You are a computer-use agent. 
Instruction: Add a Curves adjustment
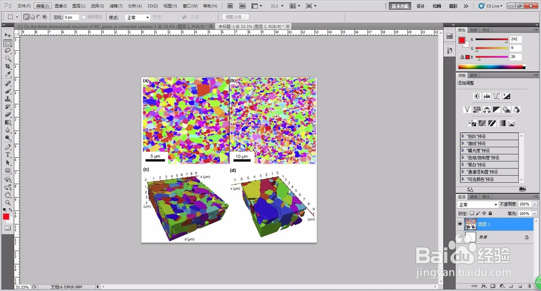(497, 96)
